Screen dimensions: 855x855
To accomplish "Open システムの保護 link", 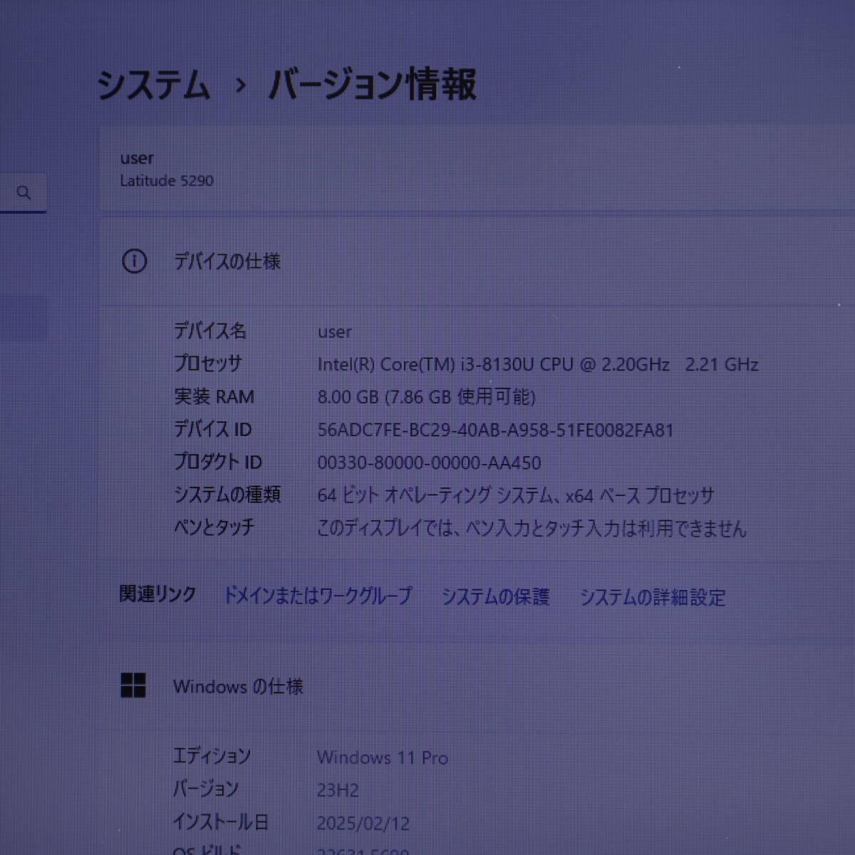I will pos(495,596).
